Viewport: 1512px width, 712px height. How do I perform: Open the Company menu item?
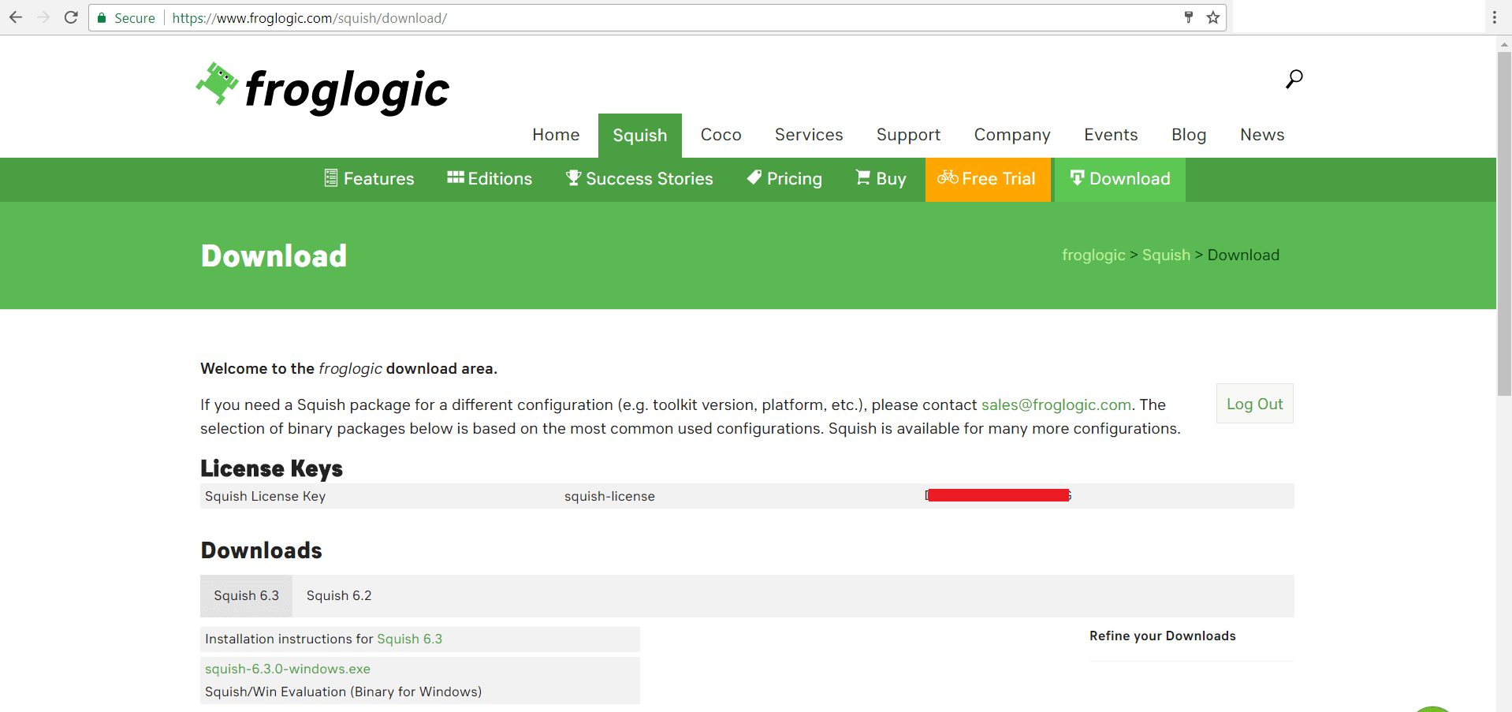pos(1012,135)
